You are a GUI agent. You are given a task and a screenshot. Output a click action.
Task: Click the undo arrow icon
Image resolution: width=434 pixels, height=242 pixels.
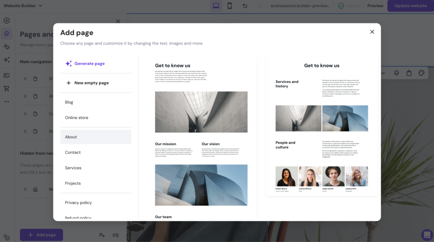245,6
